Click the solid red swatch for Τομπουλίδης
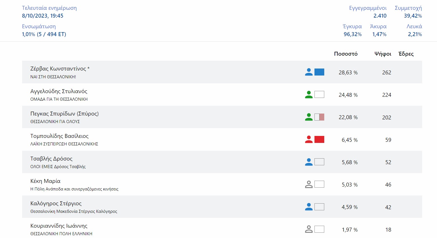The height and width of the screenshot is (238, 437). pyautogui.click(x=319, y=139)
